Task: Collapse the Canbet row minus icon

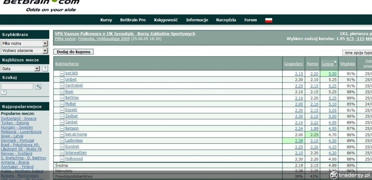Action: (x=62, y=122)
